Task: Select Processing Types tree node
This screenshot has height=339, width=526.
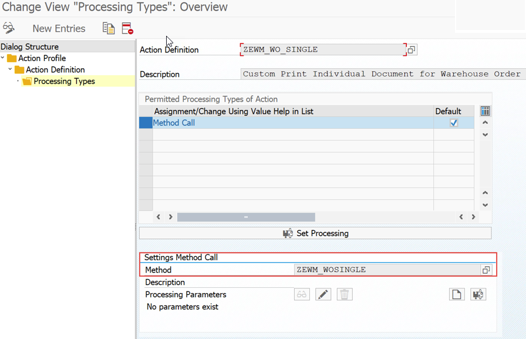Action: (64, 81)
